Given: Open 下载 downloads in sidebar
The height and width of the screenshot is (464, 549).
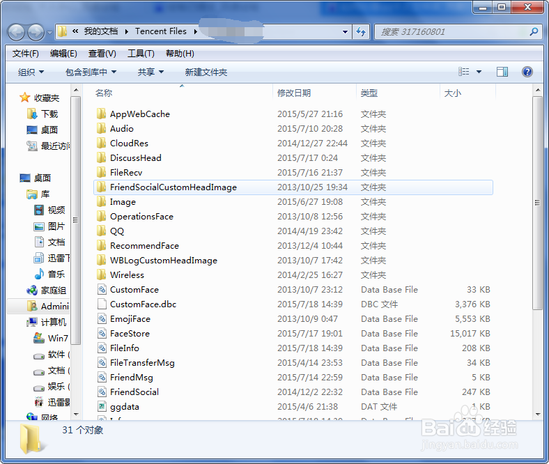Looking at the screenshot, I should (x=42, y=114).
